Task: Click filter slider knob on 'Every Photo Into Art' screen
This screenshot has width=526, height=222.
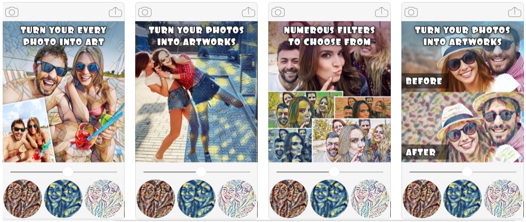Action: (68, 172)
